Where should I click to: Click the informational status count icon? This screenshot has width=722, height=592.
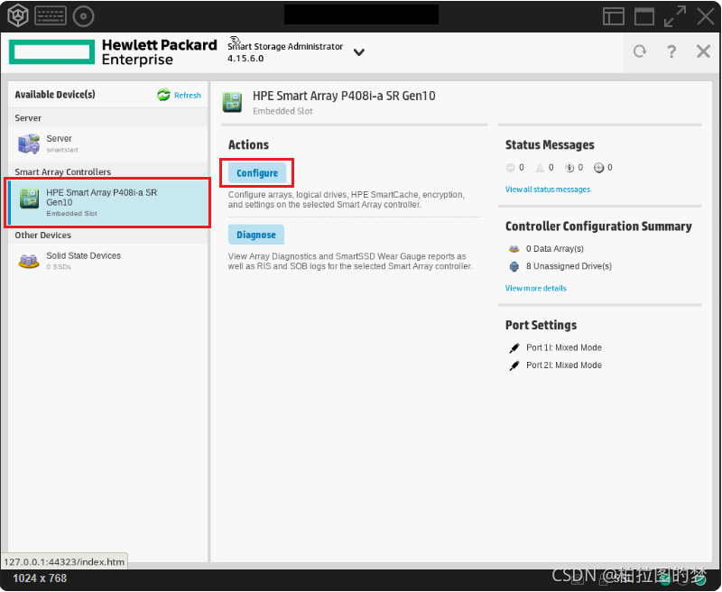coord(569,168)
